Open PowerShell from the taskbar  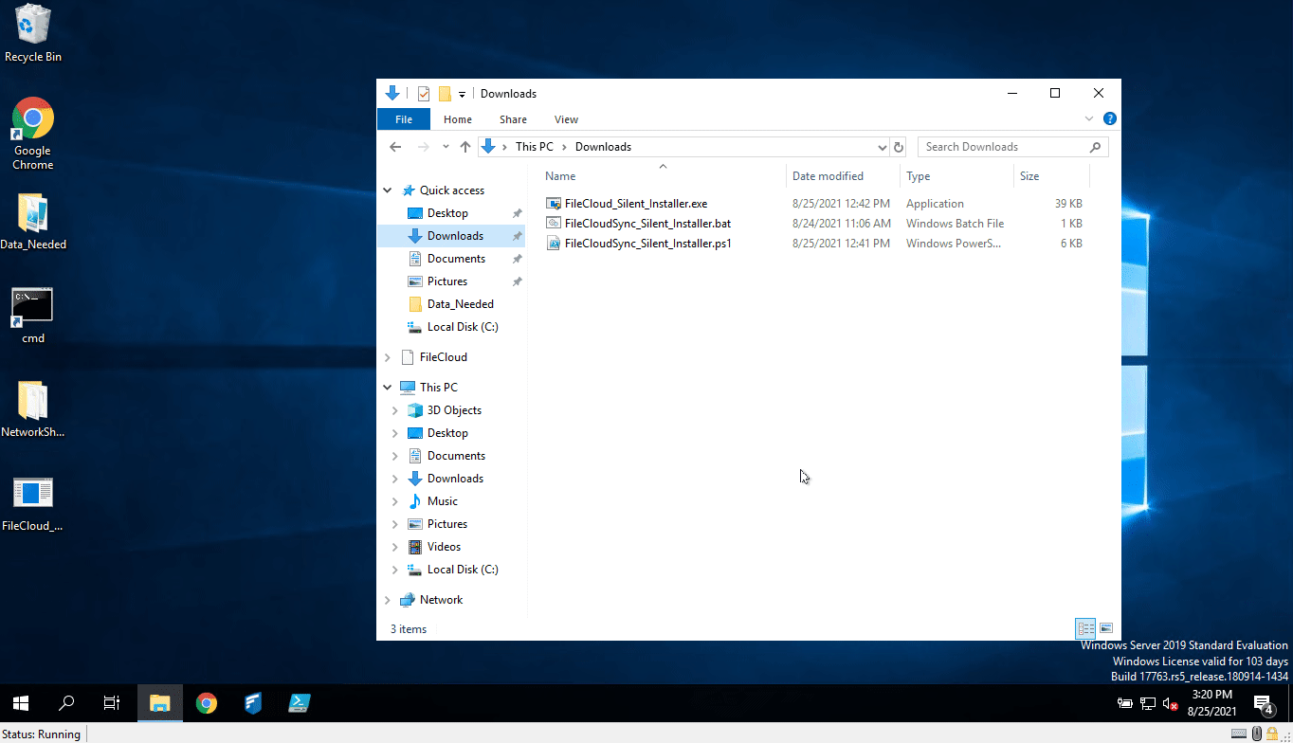pos(300,703)
